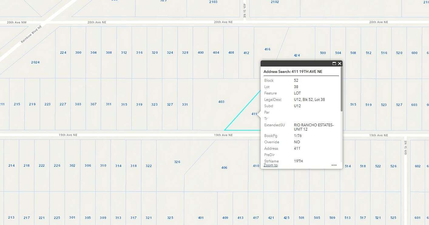Open the popup actions ellipsis menu
The height and width of the screenshot is (225, 429).
pyautogui.click(x=334, y=165)
